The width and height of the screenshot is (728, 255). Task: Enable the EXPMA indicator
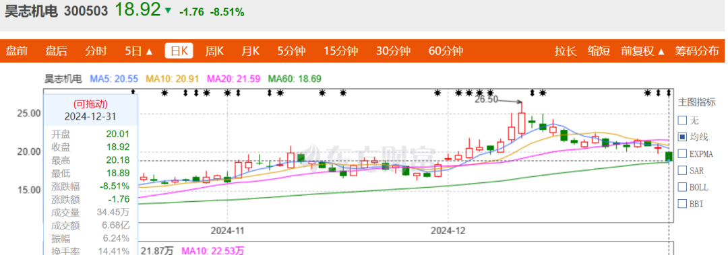tap(682, 153)
